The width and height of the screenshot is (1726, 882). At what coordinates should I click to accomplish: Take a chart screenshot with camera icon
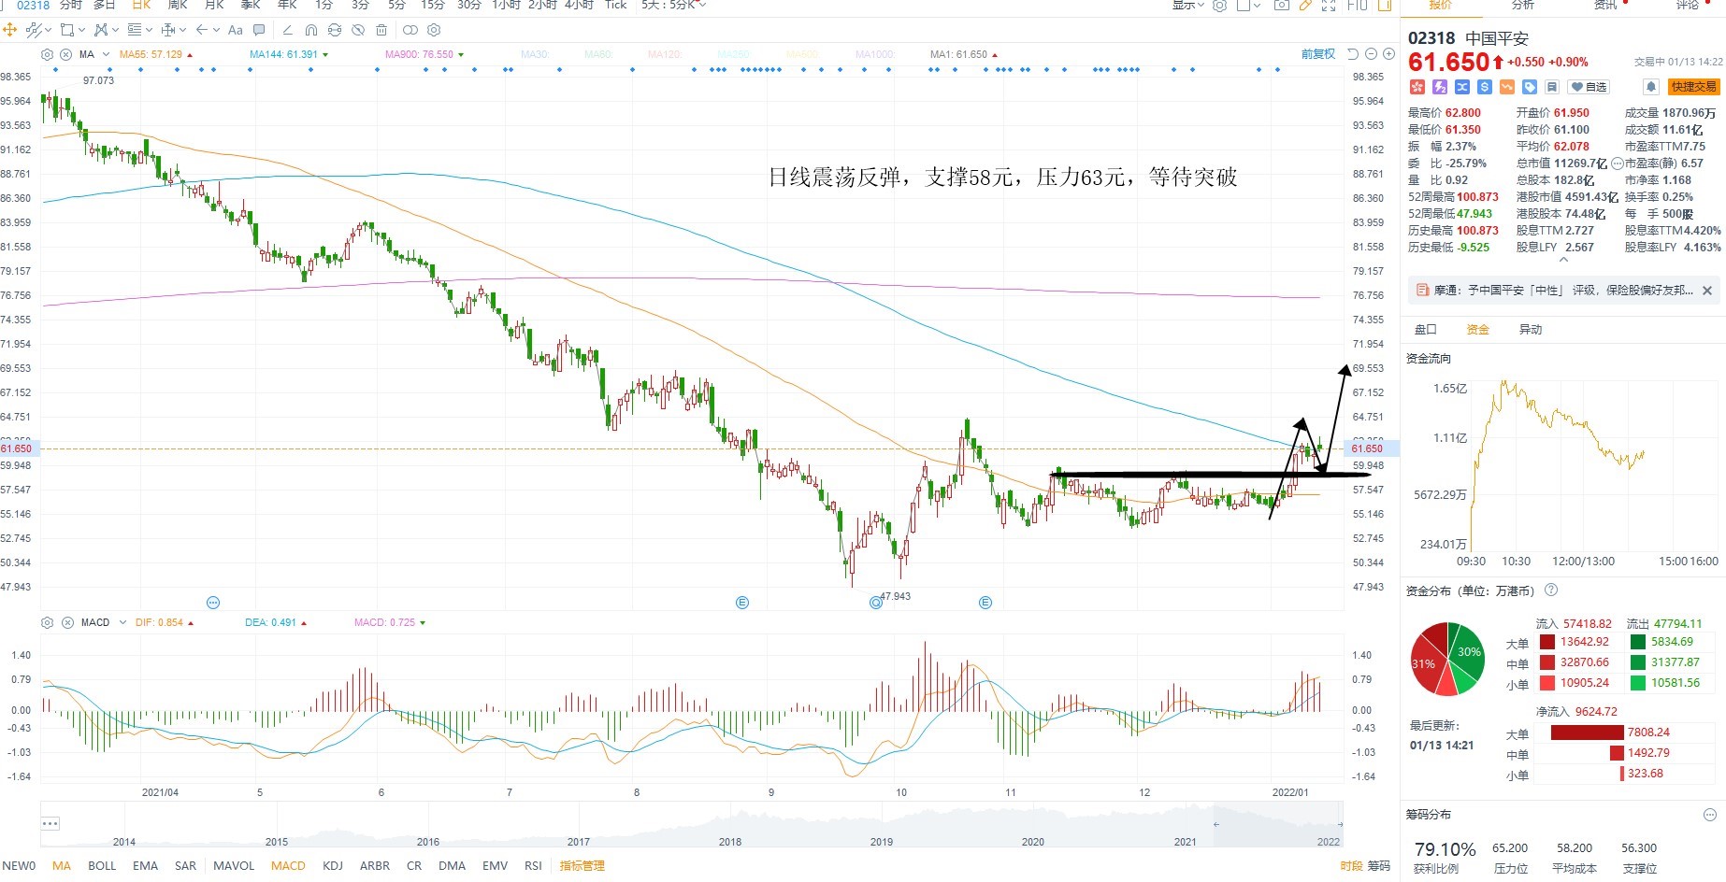tap(1282, 6)
